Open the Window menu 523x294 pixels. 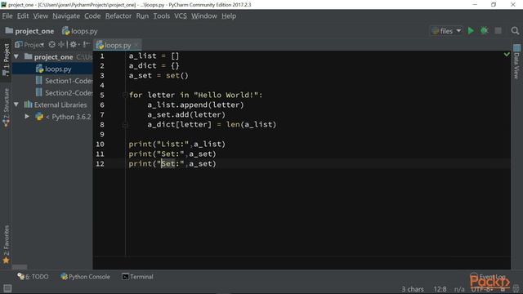click(x=204, y=16)
